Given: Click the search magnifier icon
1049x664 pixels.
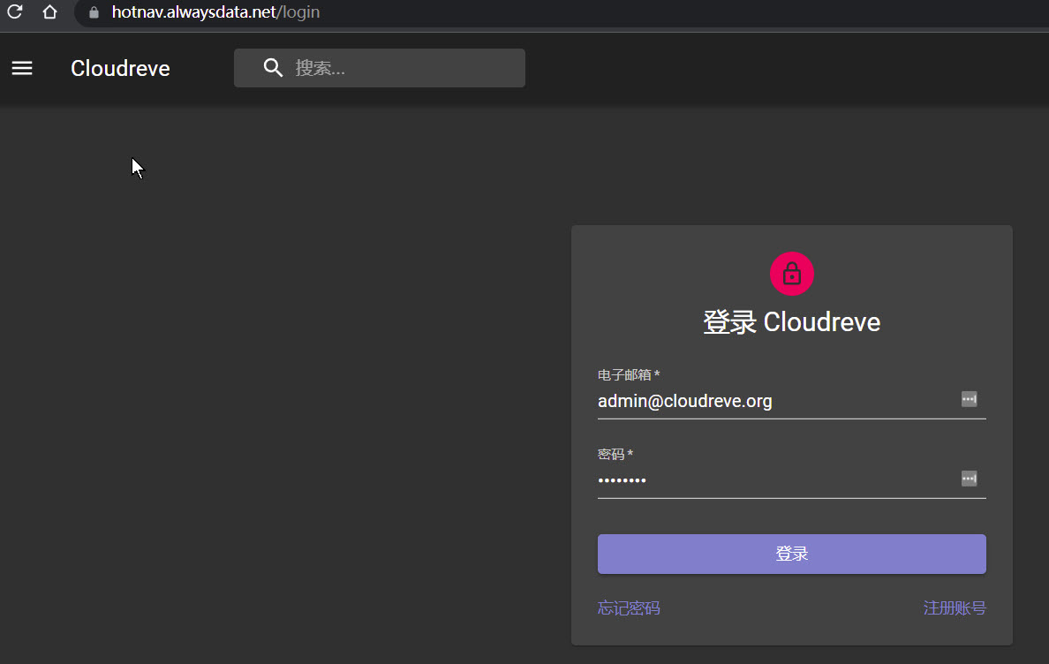Looking at the screenshot, I should coord(272,67).
